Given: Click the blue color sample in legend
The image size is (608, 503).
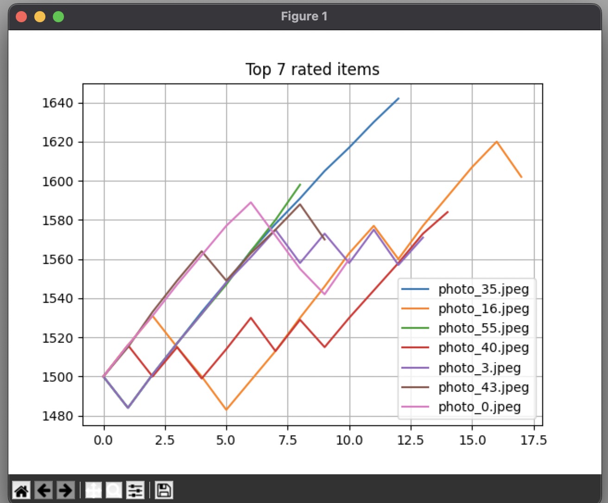Looking at the screenshot, I should (415, 289).
